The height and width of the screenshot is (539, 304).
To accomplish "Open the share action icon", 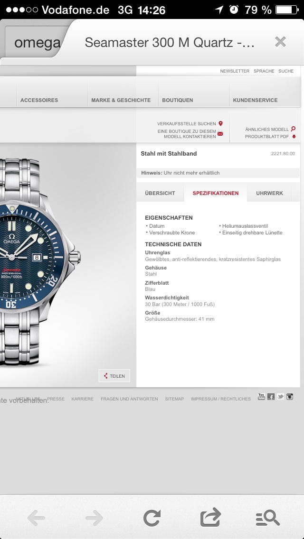I will pos(210,517).
